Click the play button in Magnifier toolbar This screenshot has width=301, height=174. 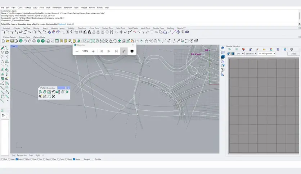tap(109, 51)
